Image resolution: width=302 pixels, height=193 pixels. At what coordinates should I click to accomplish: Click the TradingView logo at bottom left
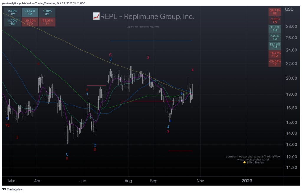coord(12,189)
